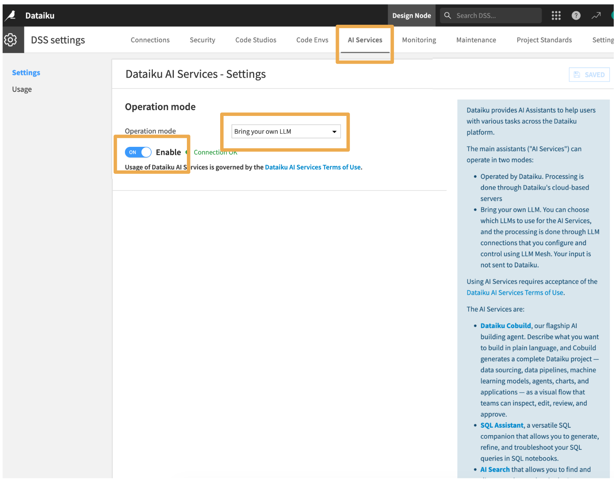
Task: Click the SAVED button
Action: click(589, 75)
